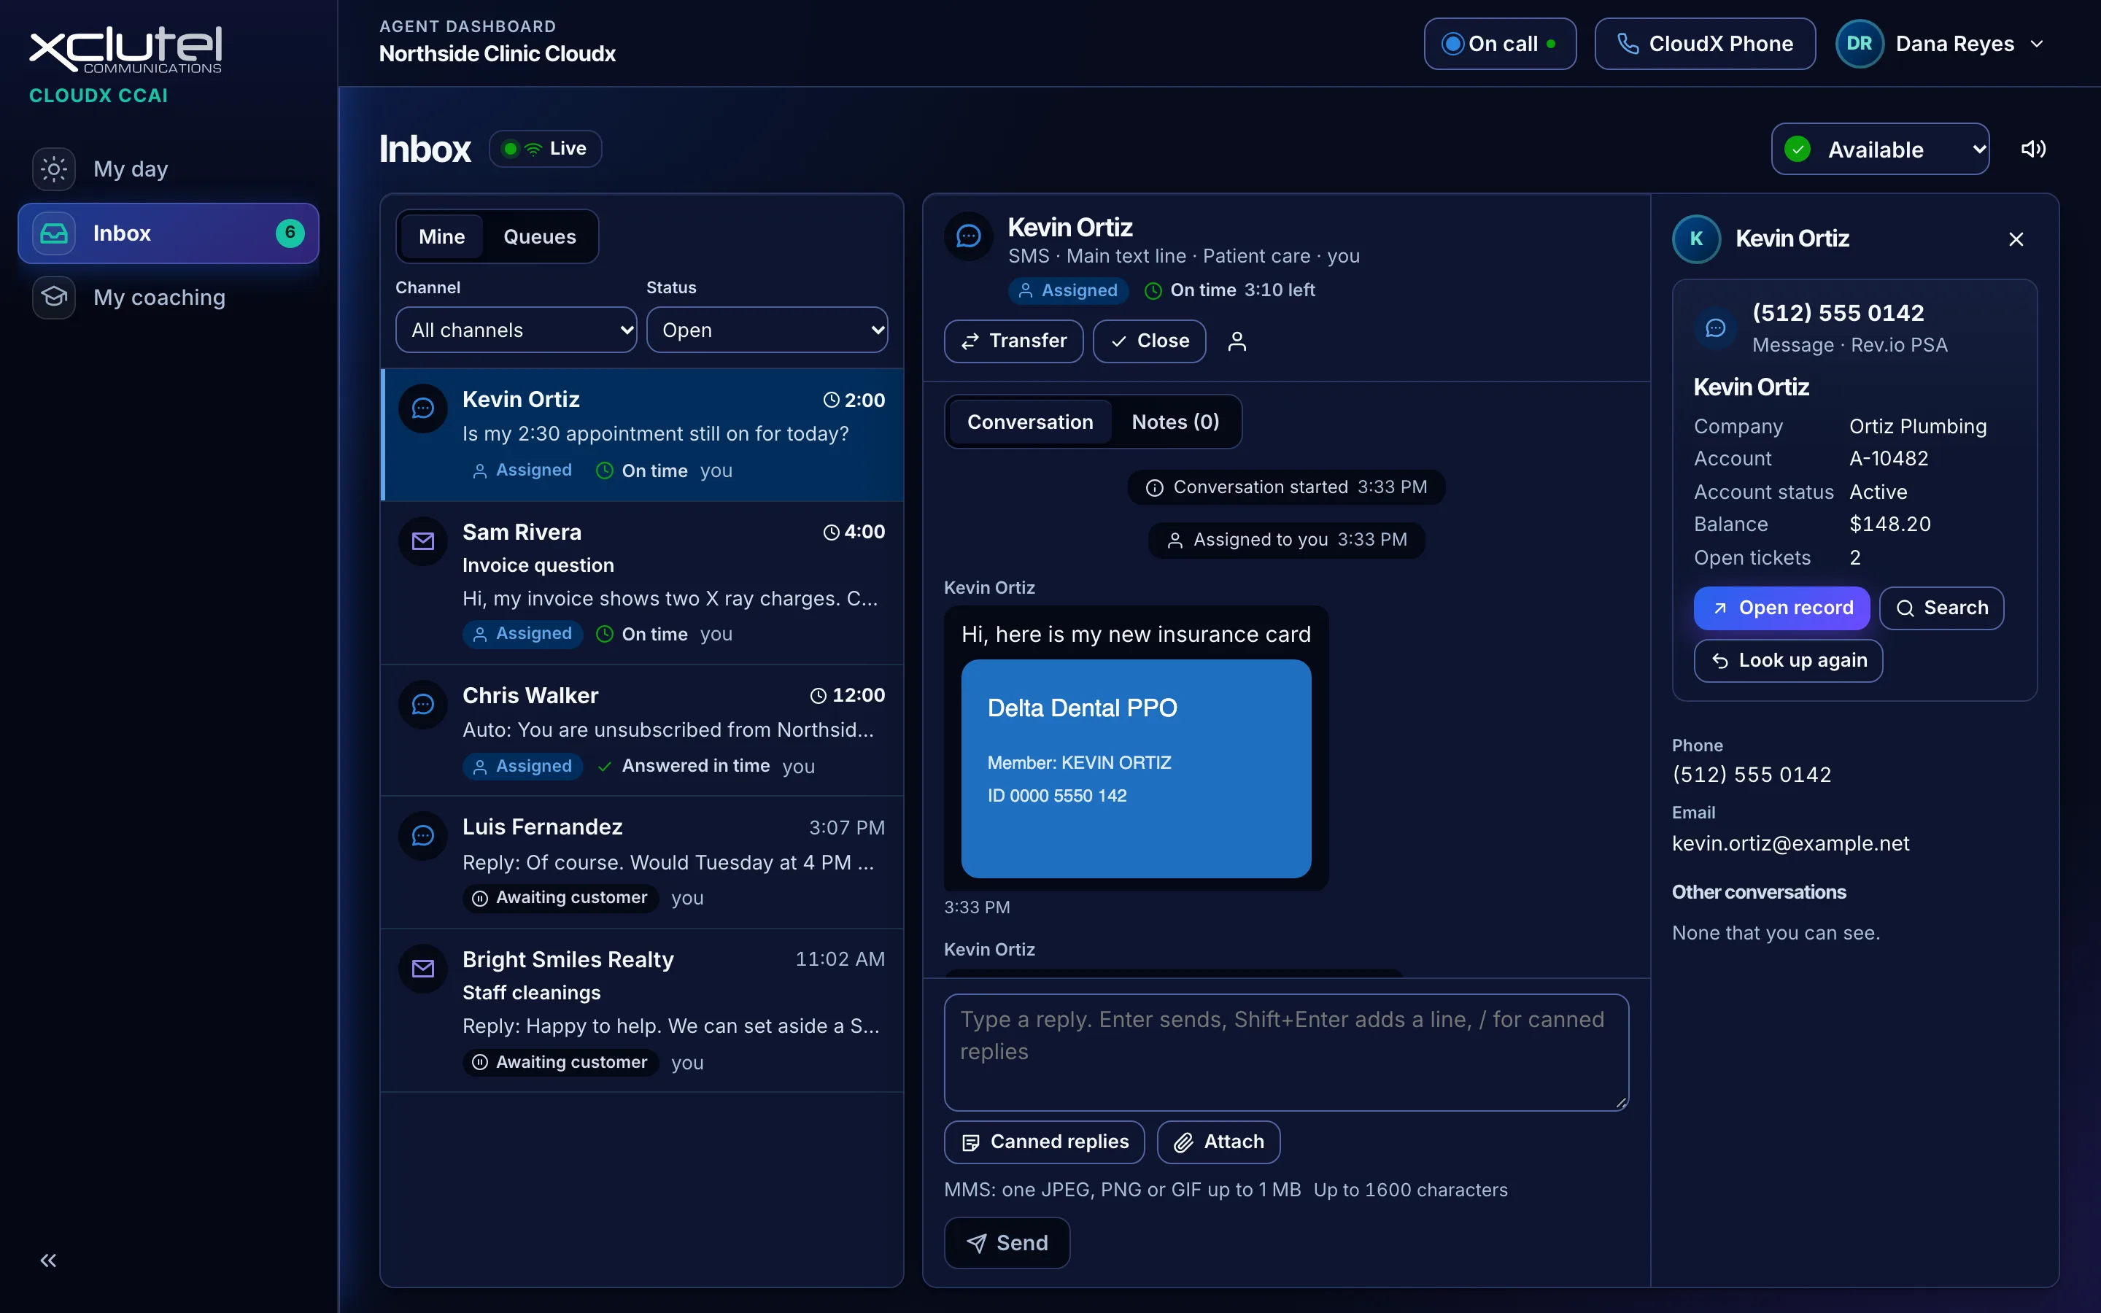2101x1313 pixels.
Task: Close the Kevin Ortiz details panel
Action: (2016, 239)
